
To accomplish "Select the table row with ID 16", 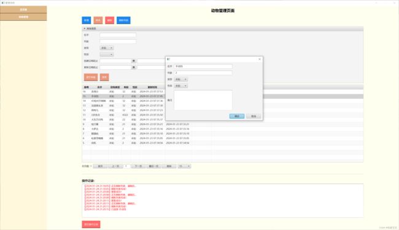I will [223, 92].
